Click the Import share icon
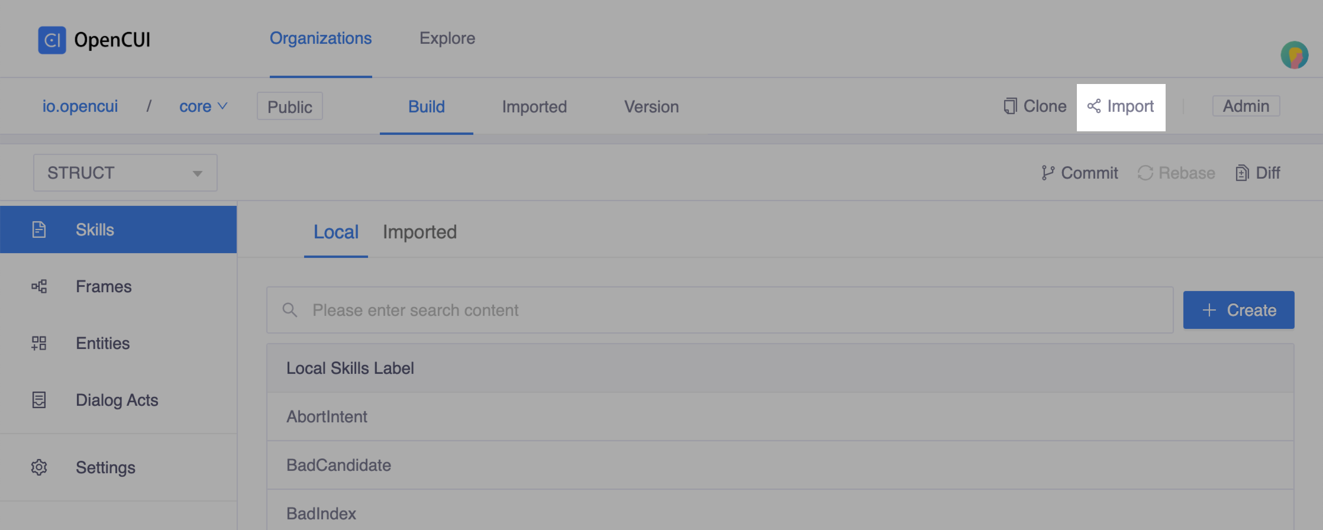This screenshot has height=530, width=1323. pyautogui.click(x=1094, y=107)
